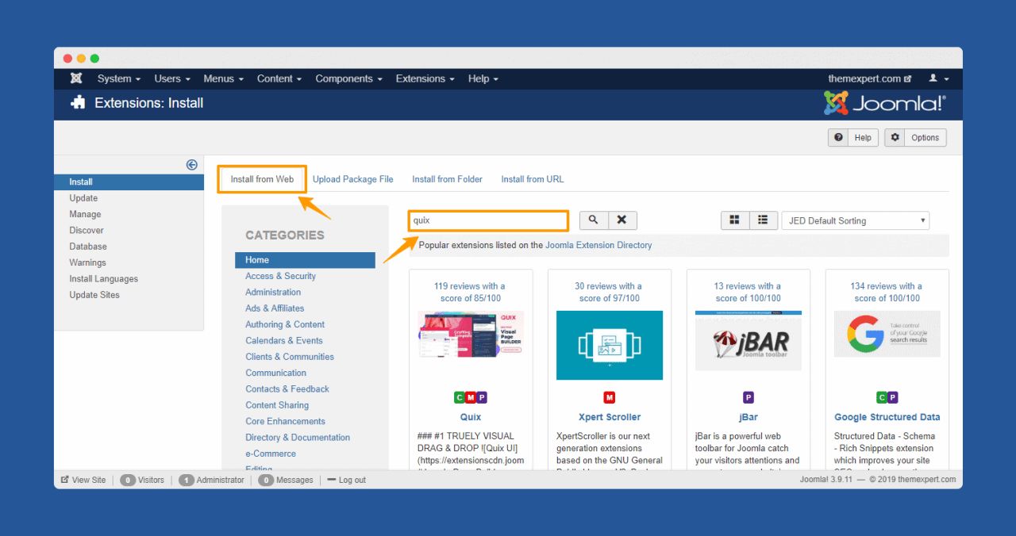Switch to grid view icon
This screenshot has height=536, width=1016.
click(x=734, y=220)
